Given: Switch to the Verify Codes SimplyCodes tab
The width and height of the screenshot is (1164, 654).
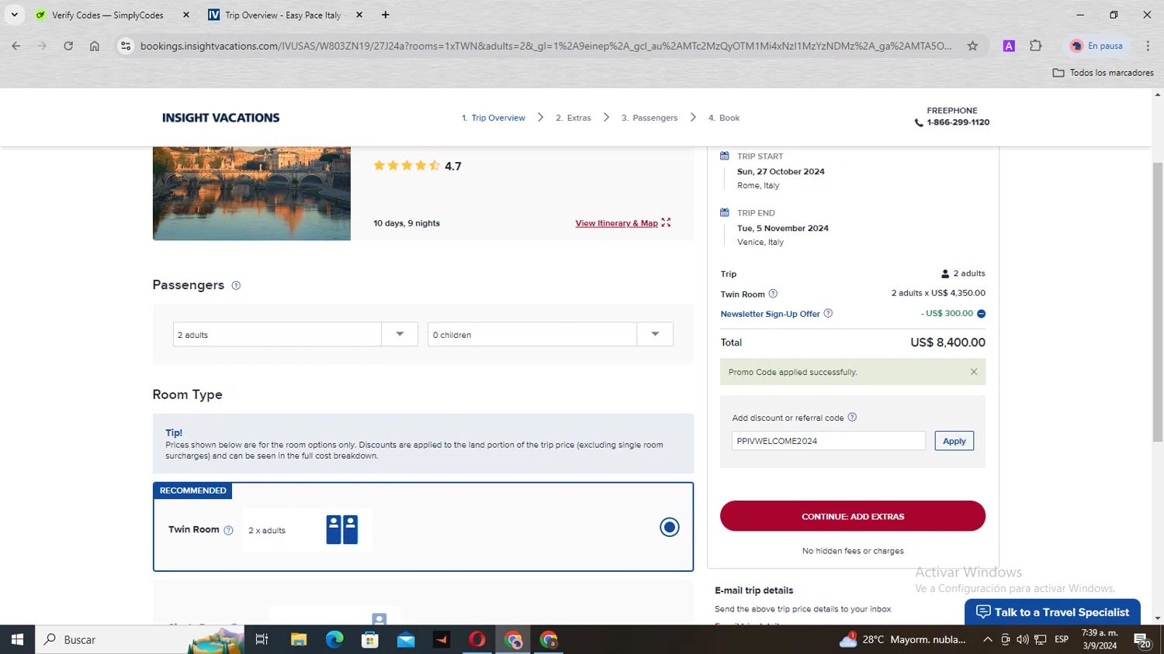Looking at the screenshot, I should 107,15.
